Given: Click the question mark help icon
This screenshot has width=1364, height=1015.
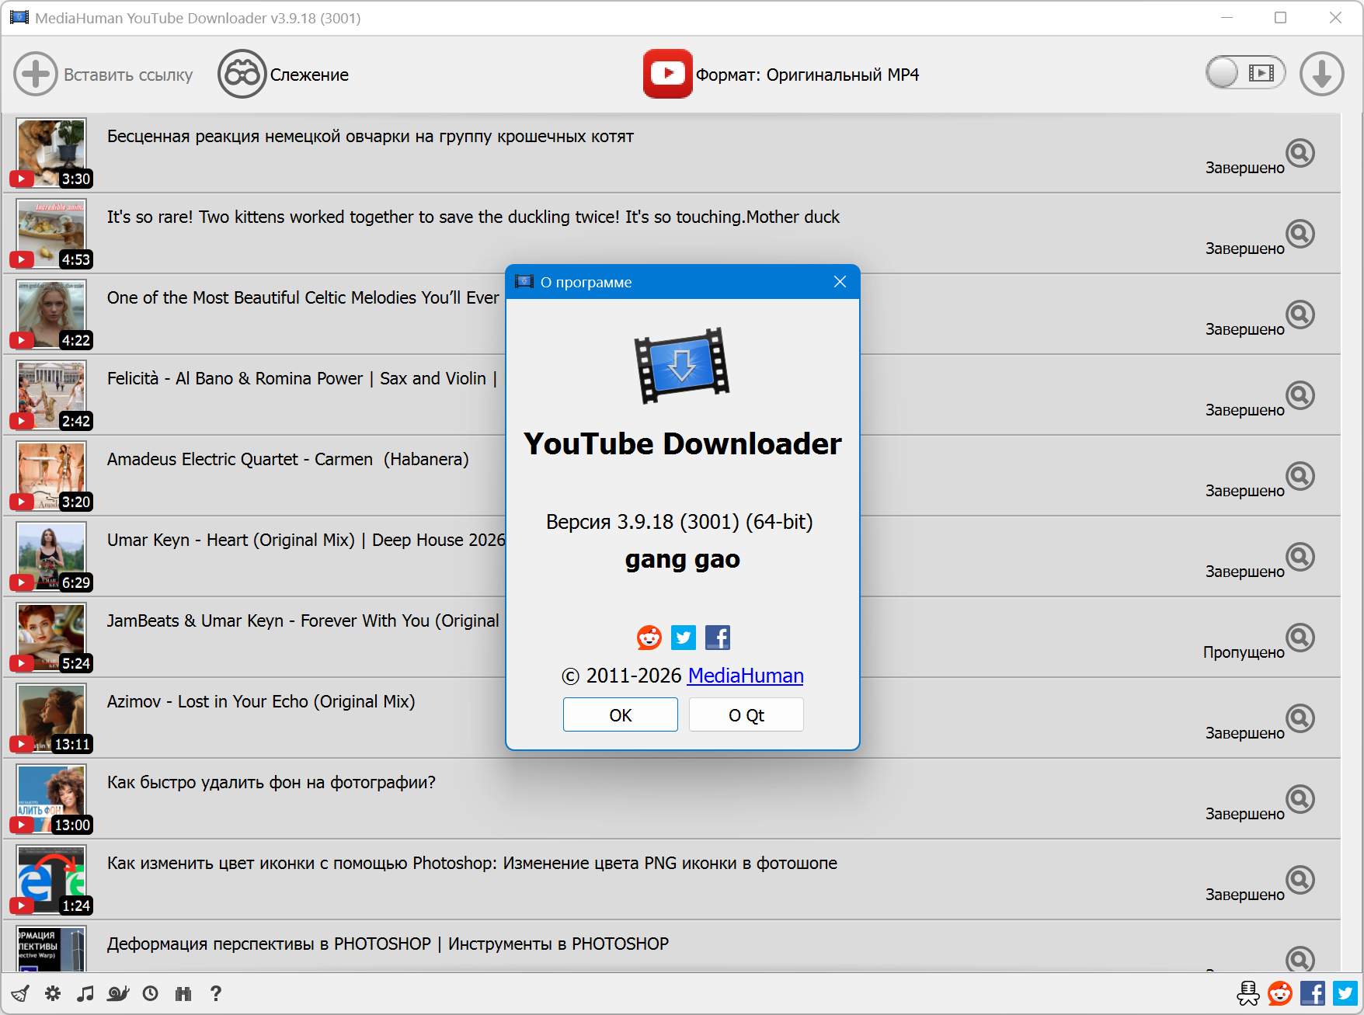Looking at the screenshot, I should click(216, 993).
